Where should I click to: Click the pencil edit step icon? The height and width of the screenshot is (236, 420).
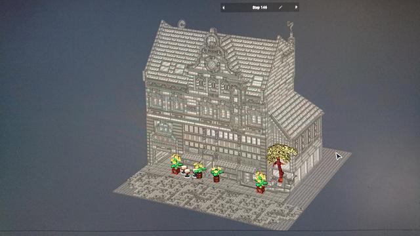click(x=280, y=7)
